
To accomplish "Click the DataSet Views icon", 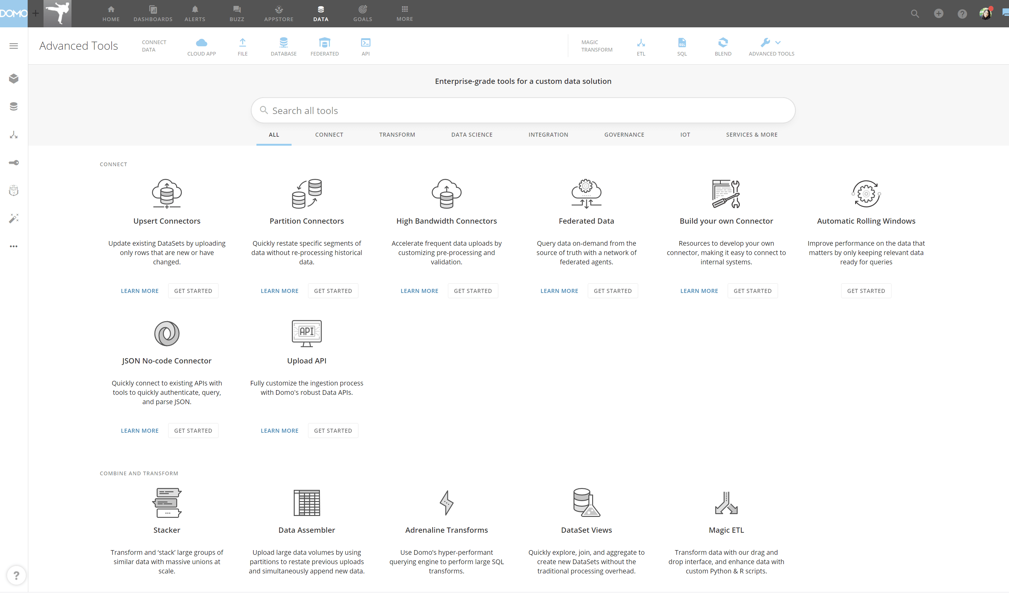I will click(x=586, y=503).
